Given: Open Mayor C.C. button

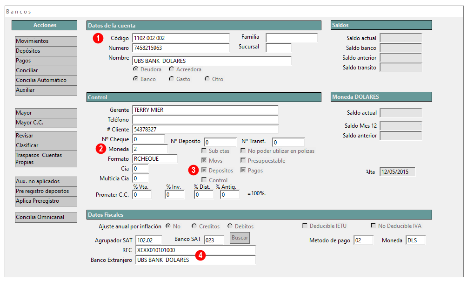Looking at the screenshot, I should [x=46, y=123].
